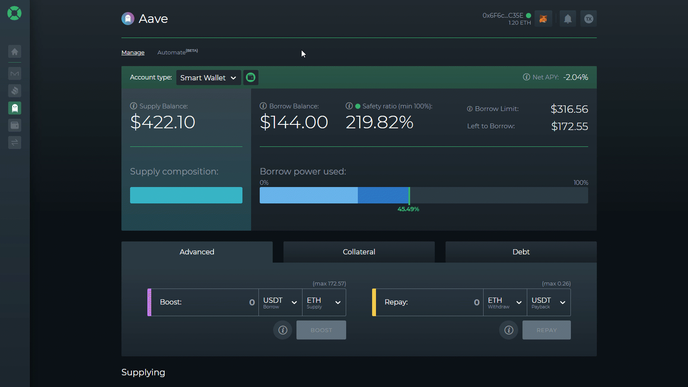Open the exchange swap sidebar icon
Viewport: 688px width, 387px height.
click(x=15, y=143)
